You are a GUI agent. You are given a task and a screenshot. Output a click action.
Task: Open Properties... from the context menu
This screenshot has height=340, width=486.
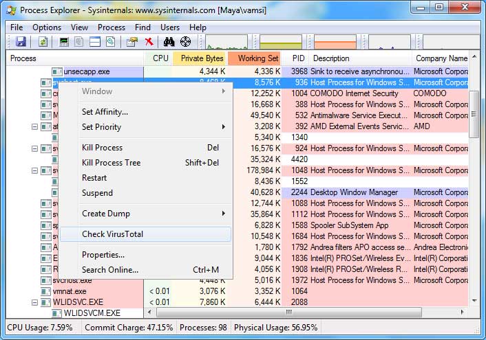coord(145,255)
